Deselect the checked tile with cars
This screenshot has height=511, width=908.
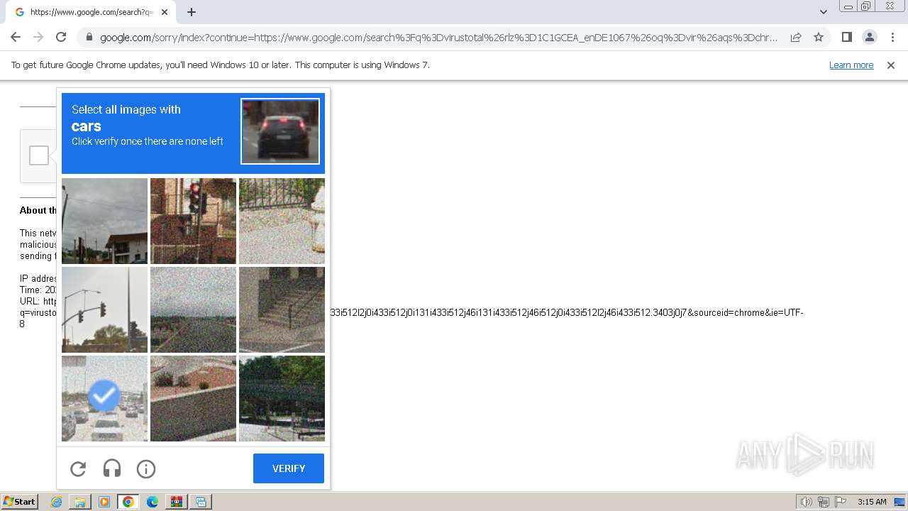point(105,398)
